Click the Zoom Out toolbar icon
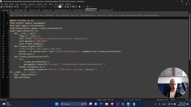Screen dimensions: 191x107 (45, 7)
